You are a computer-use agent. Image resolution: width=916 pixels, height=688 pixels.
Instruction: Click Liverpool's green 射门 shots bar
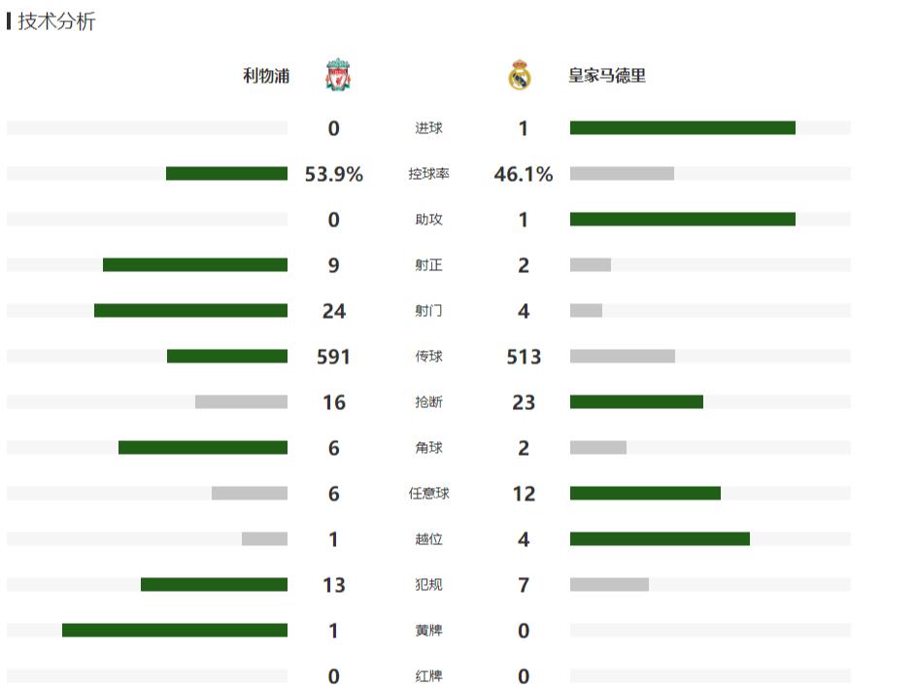coord(190,310)
